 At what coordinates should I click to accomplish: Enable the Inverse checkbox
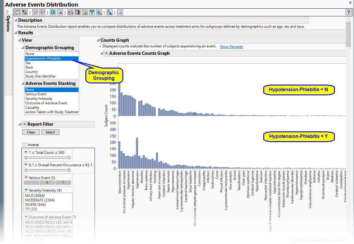(x=24, y=145)
